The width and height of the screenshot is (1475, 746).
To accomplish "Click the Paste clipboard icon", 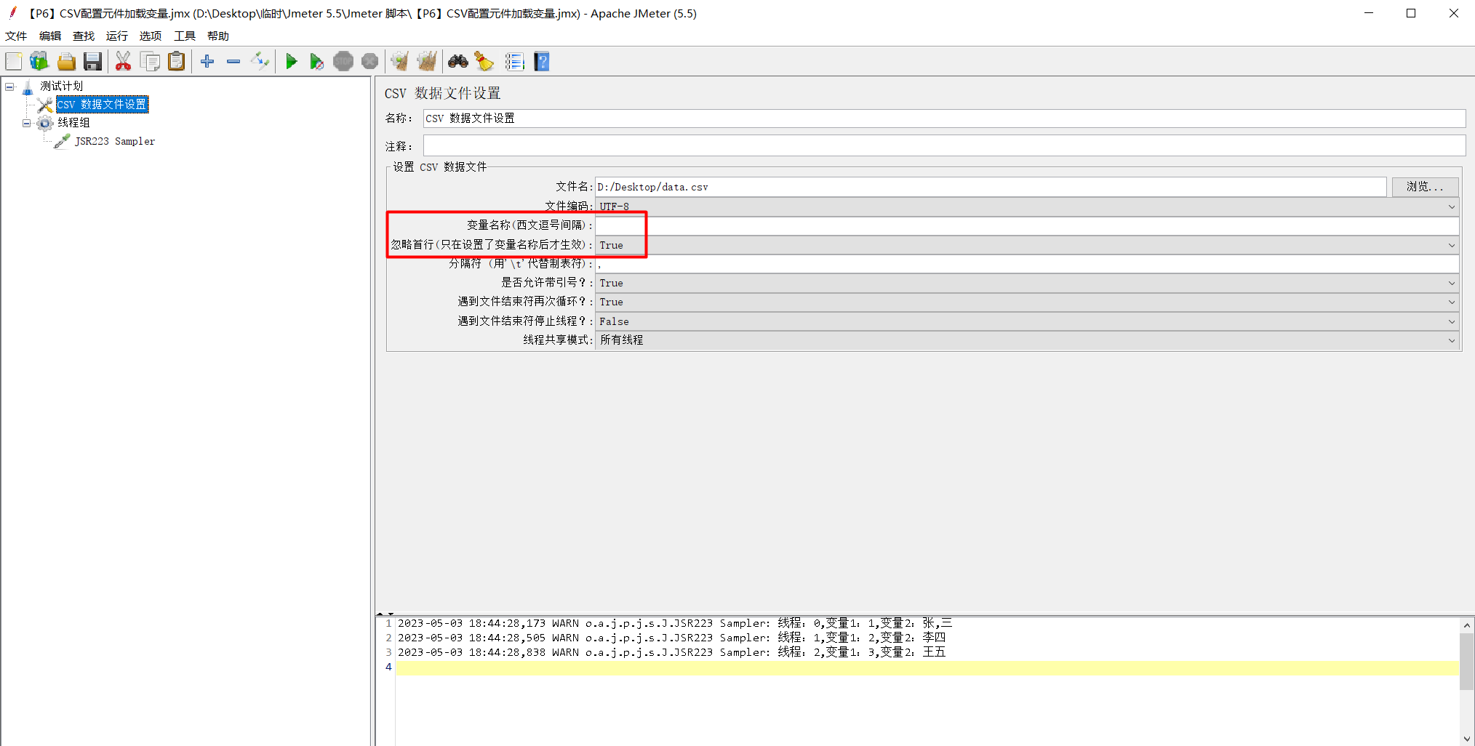I will pyautogui.click(x=177, y=62).
